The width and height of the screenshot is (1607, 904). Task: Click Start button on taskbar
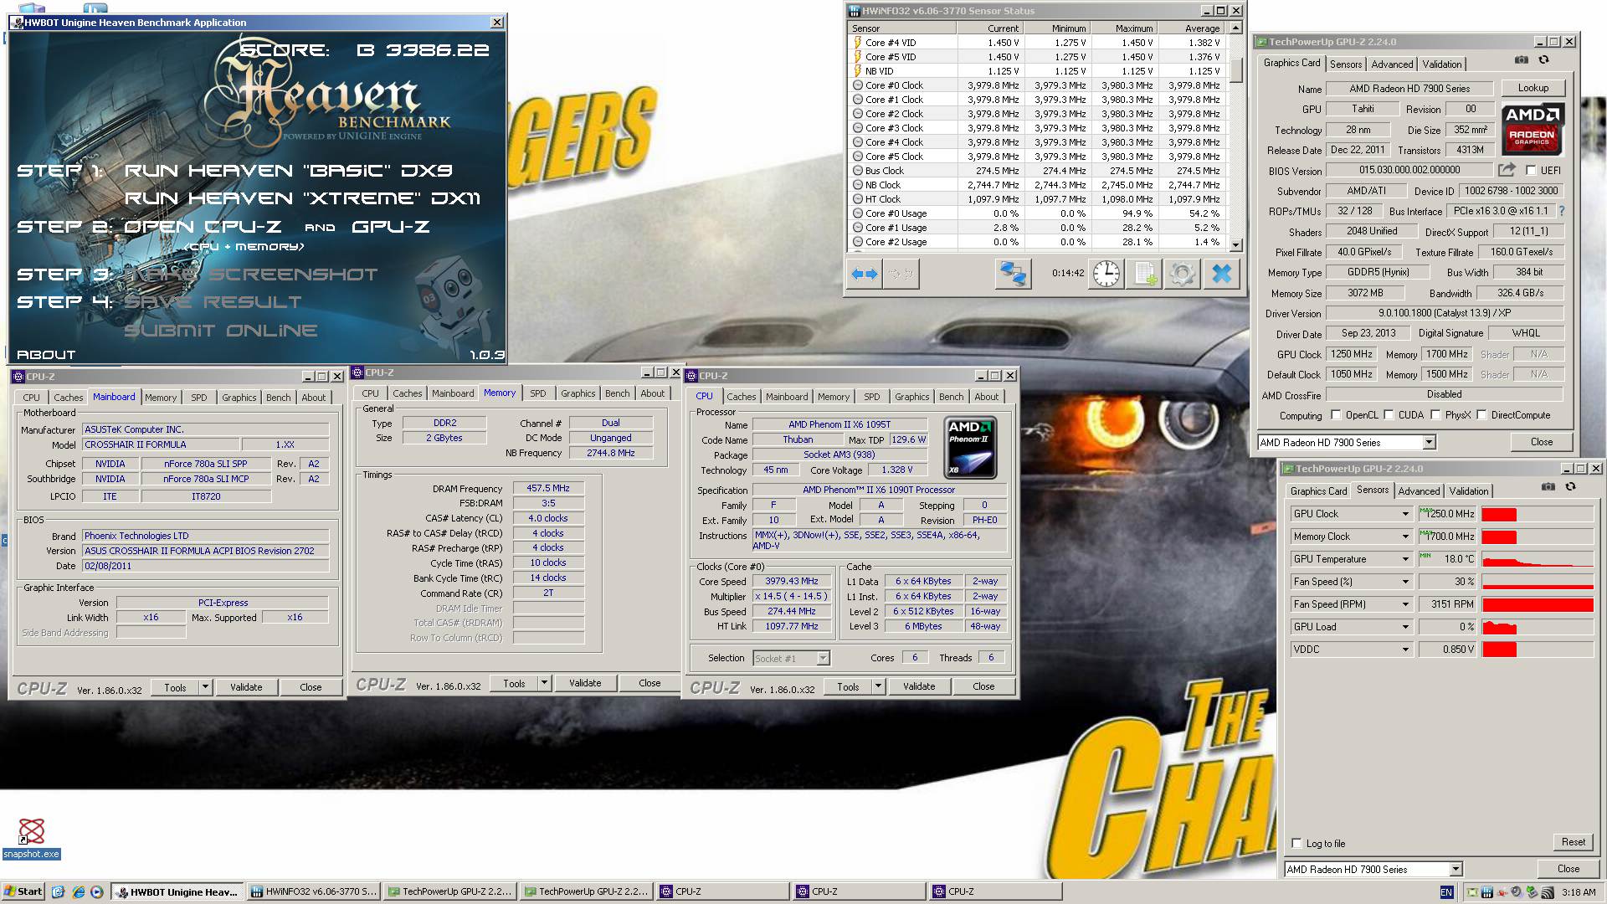23,892
